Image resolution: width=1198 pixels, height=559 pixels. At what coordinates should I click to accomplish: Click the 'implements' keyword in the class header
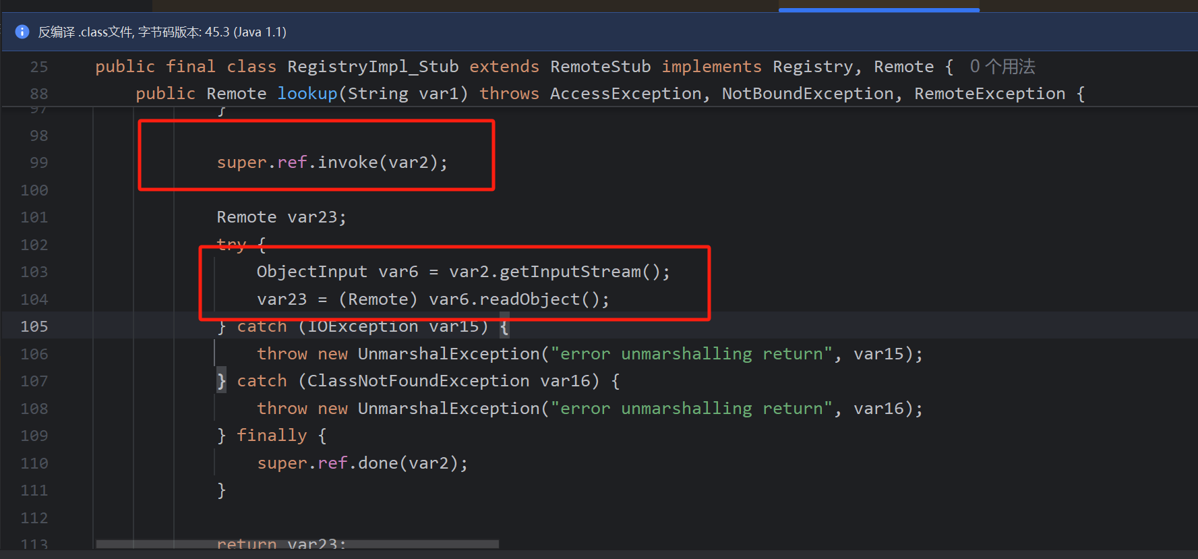click(x=711, y=67)
